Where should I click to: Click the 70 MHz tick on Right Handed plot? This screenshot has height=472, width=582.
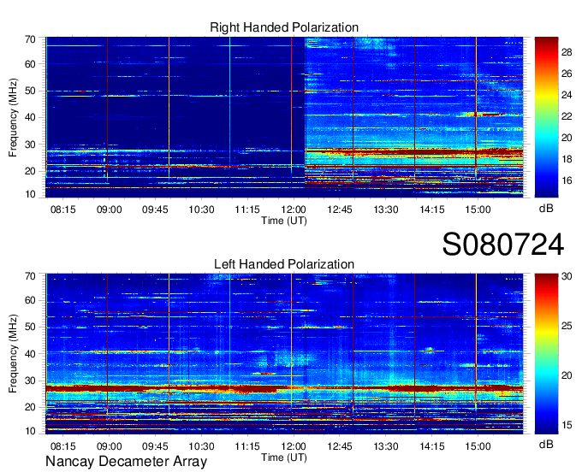[x=30, y=39]
